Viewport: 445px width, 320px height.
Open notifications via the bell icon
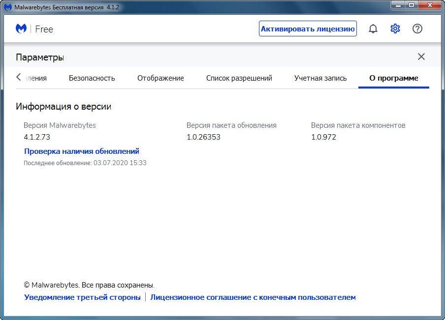coord(373,29)
